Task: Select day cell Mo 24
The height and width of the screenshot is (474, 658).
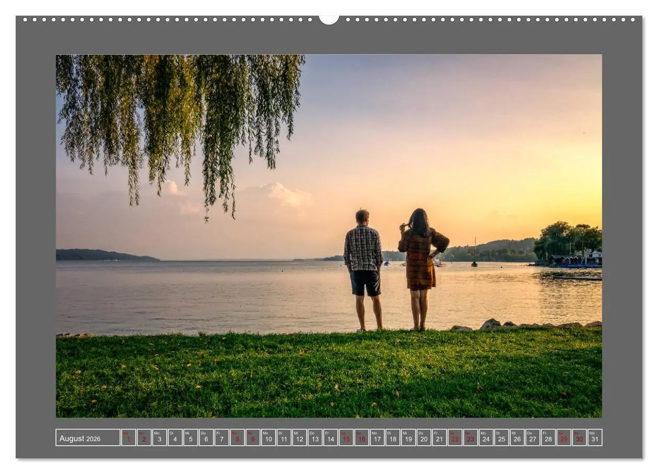Action: click(486, 437)
